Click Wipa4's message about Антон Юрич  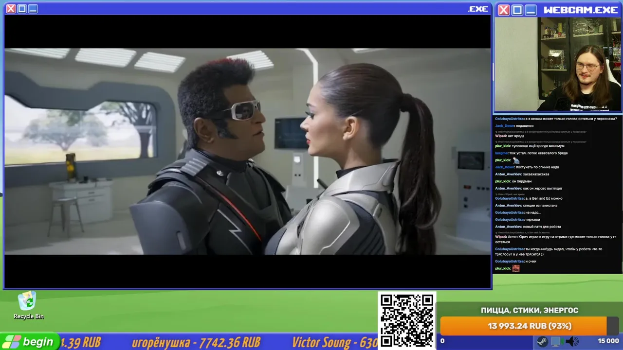(556, 239)
